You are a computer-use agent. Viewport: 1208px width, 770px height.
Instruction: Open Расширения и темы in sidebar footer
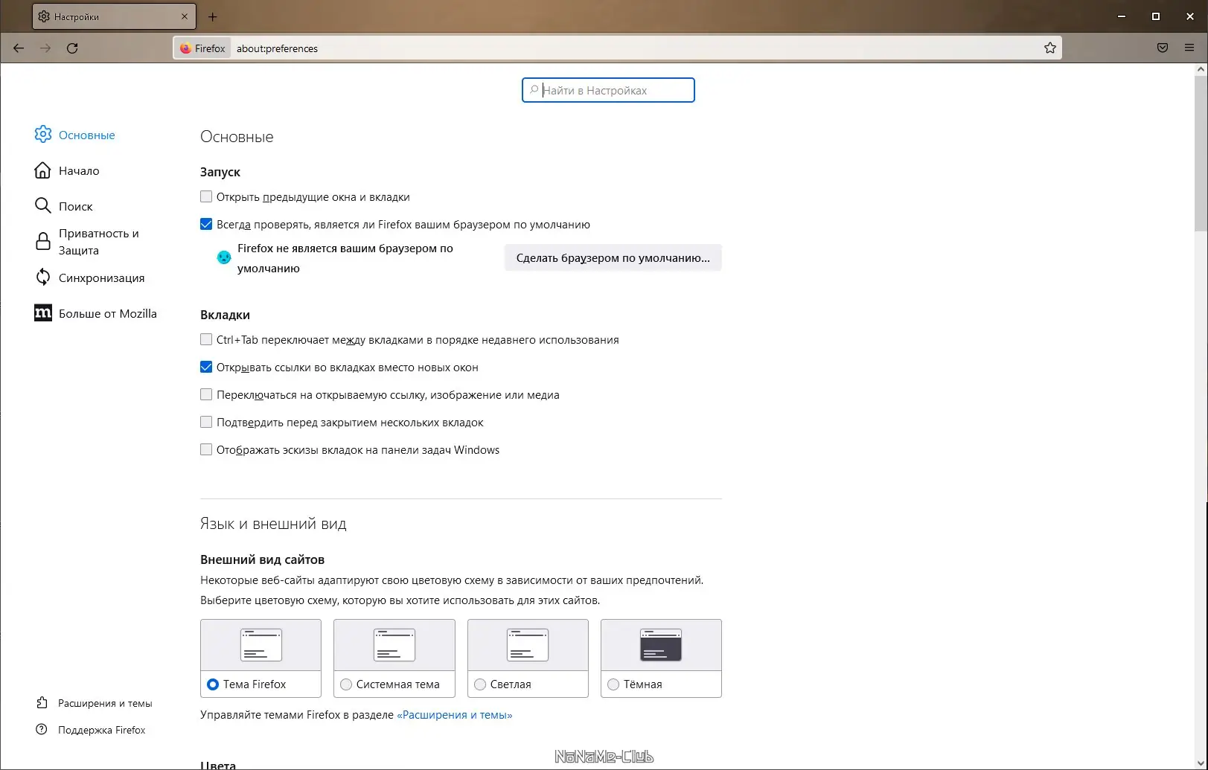point(105,703)
